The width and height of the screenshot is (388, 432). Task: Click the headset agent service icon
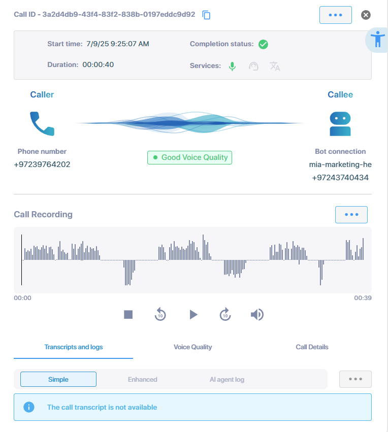(253, 66)
